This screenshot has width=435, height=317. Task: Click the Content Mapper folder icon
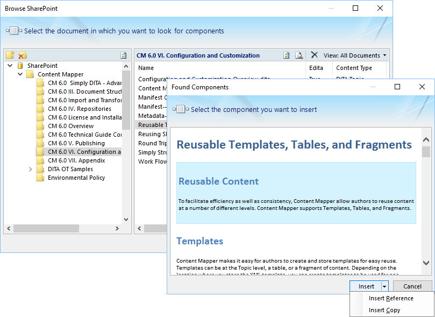pyautogui.click(x=30, y=74)
